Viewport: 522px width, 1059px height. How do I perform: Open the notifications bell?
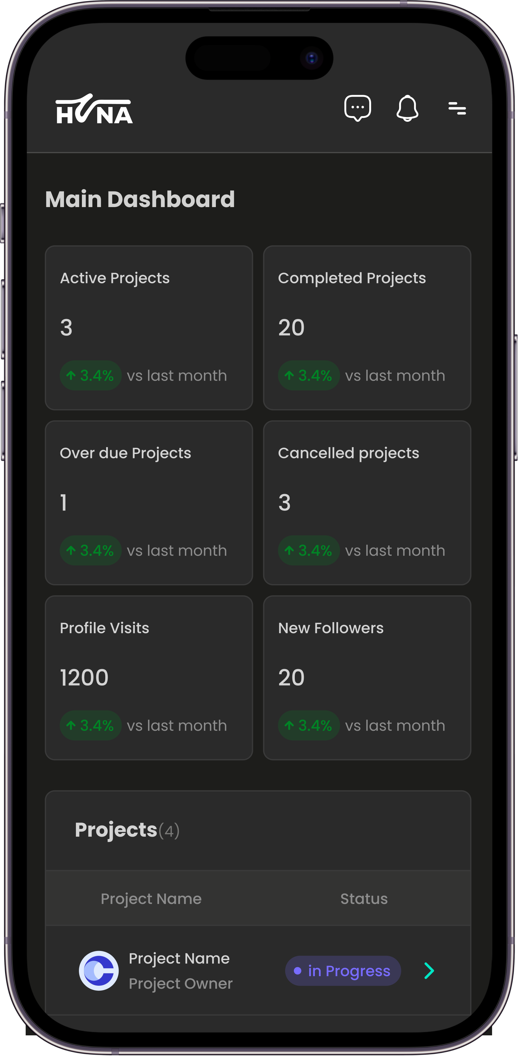(407, 109)
